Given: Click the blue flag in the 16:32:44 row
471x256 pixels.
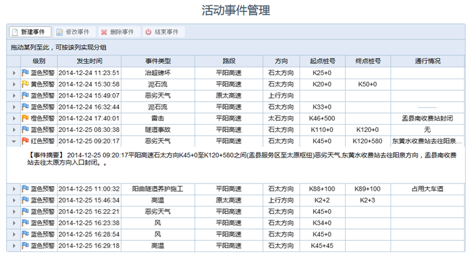Looking at the screenshot, I should 25,107.
